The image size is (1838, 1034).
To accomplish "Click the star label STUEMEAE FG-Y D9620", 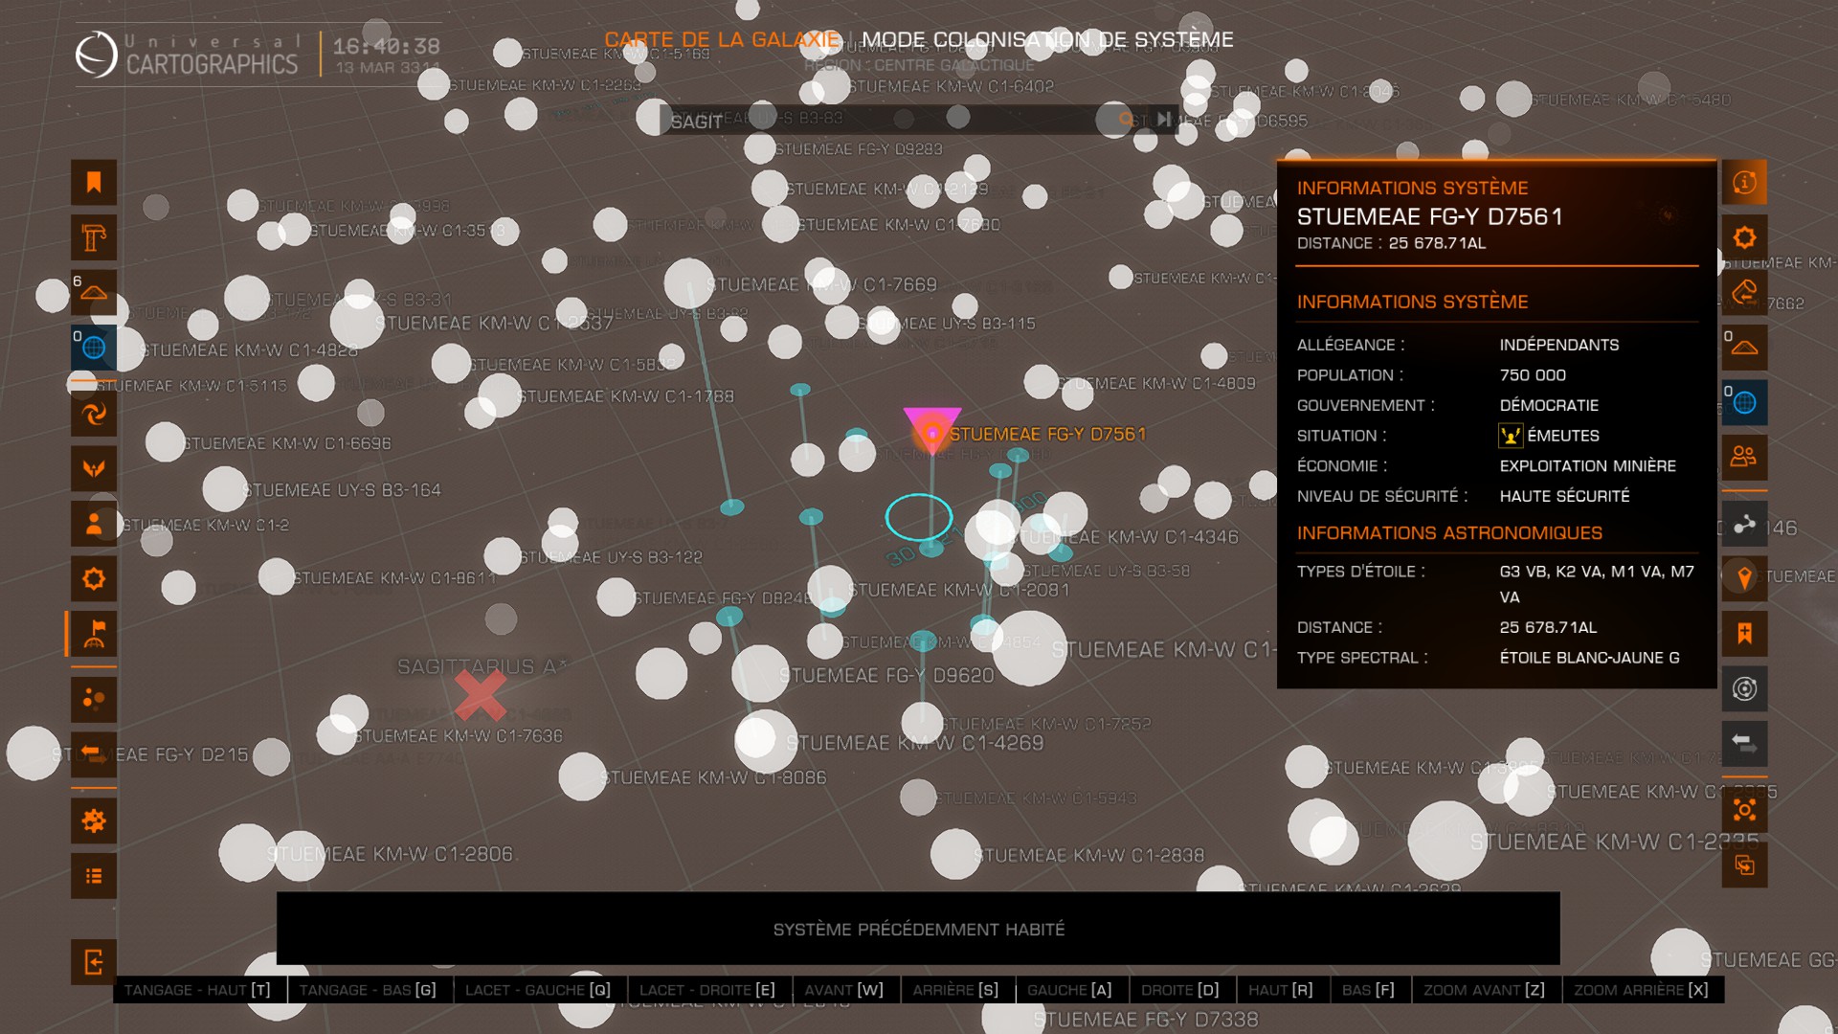I will [x=886, y=676].
